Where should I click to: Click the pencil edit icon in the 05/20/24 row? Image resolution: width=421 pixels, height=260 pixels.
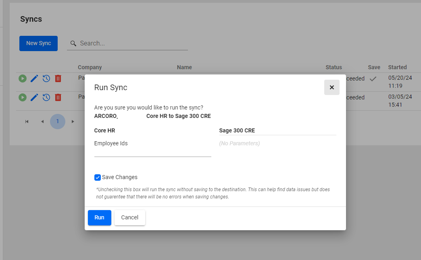pyautogui.click(x=34, y=78)
